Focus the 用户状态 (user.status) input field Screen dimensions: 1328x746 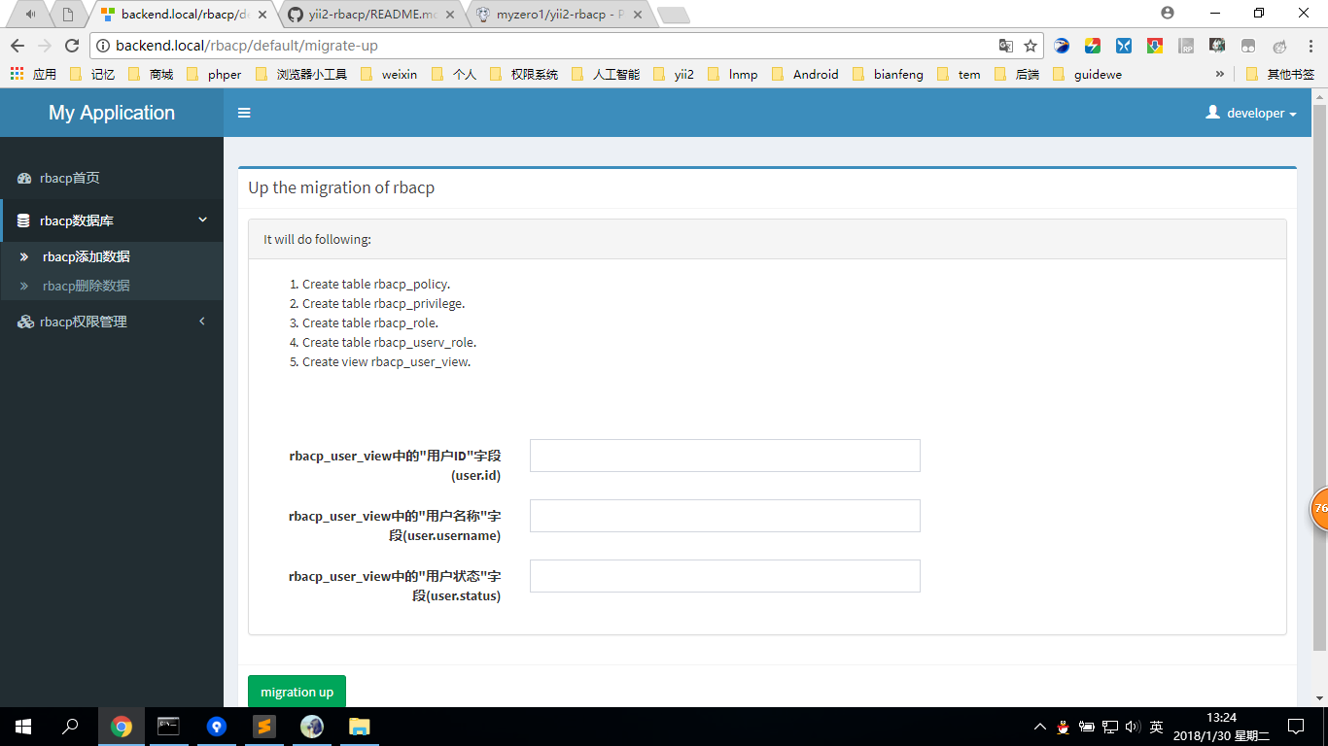(724, 576)
